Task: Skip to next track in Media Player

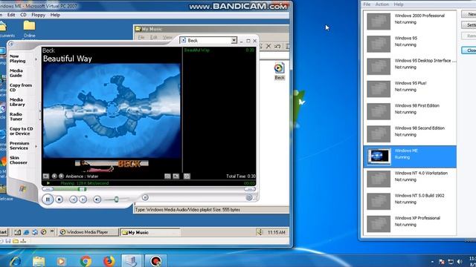Action: point(83,200)
